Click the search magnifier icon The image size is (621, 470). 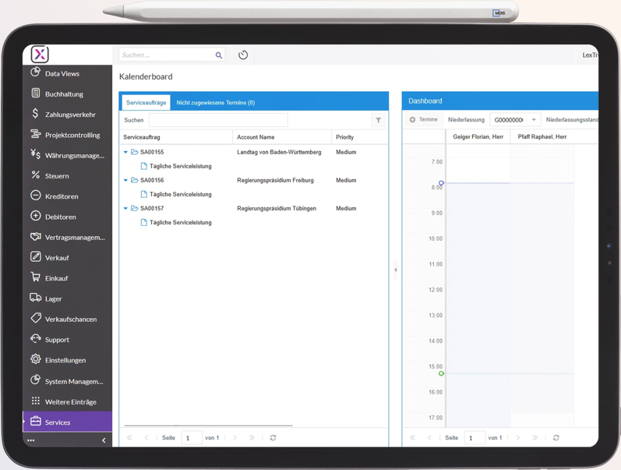(x=219, y=55)
